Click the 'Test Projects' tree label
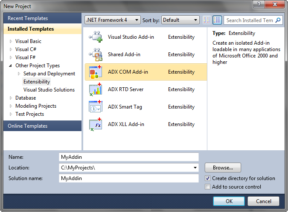 tap(30, 114)
